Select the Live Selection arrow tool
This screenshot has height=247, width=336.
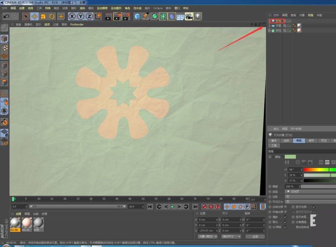tap(26, 16)
